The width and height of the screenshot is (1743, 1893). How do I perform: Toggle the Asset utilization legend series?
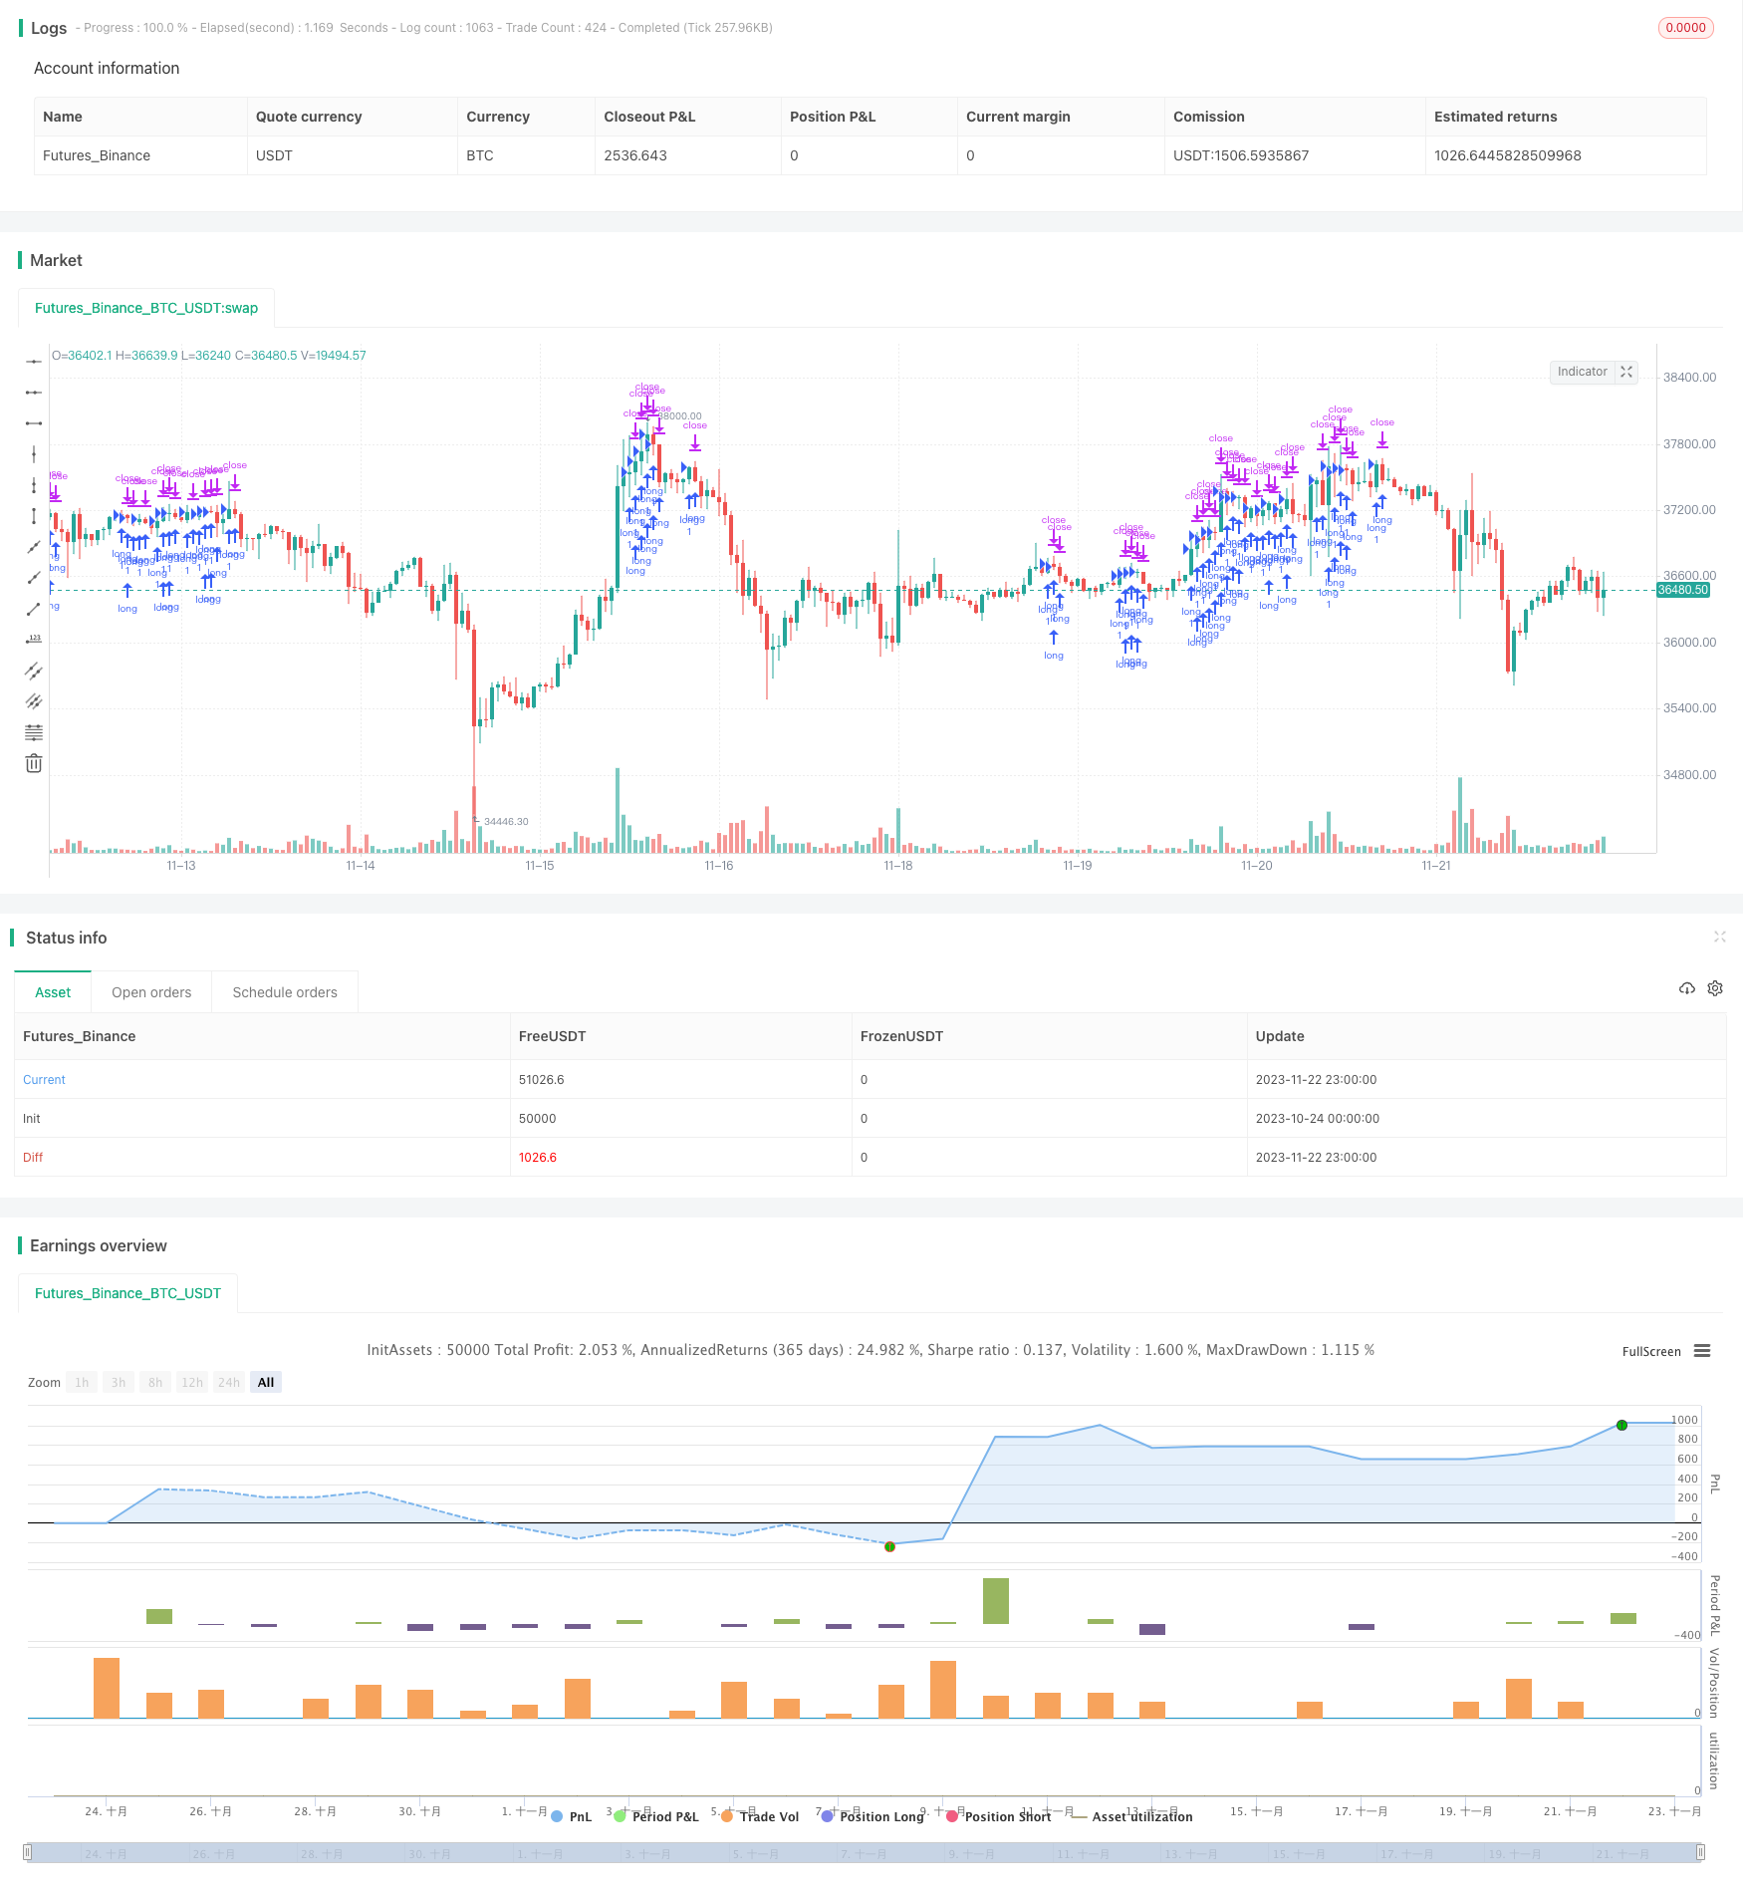click(x=1132, y=1816)
